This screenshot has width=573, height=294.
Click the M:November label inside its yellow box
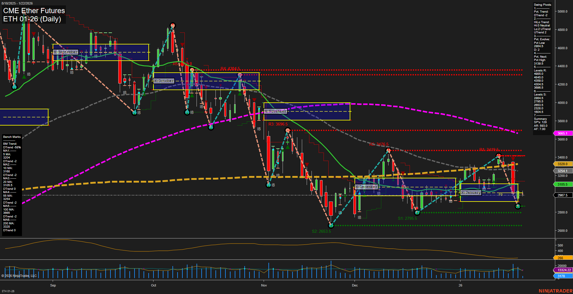pos(275,111)
